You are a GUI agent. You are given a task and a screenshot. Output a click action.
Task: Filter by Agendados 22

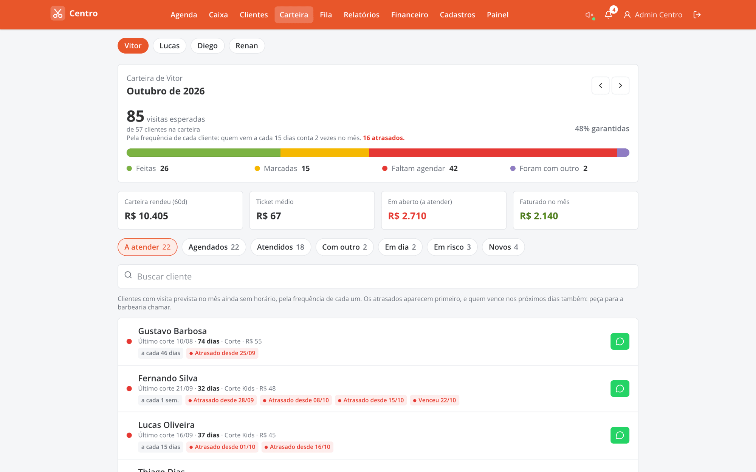click(x=214, y=247)
